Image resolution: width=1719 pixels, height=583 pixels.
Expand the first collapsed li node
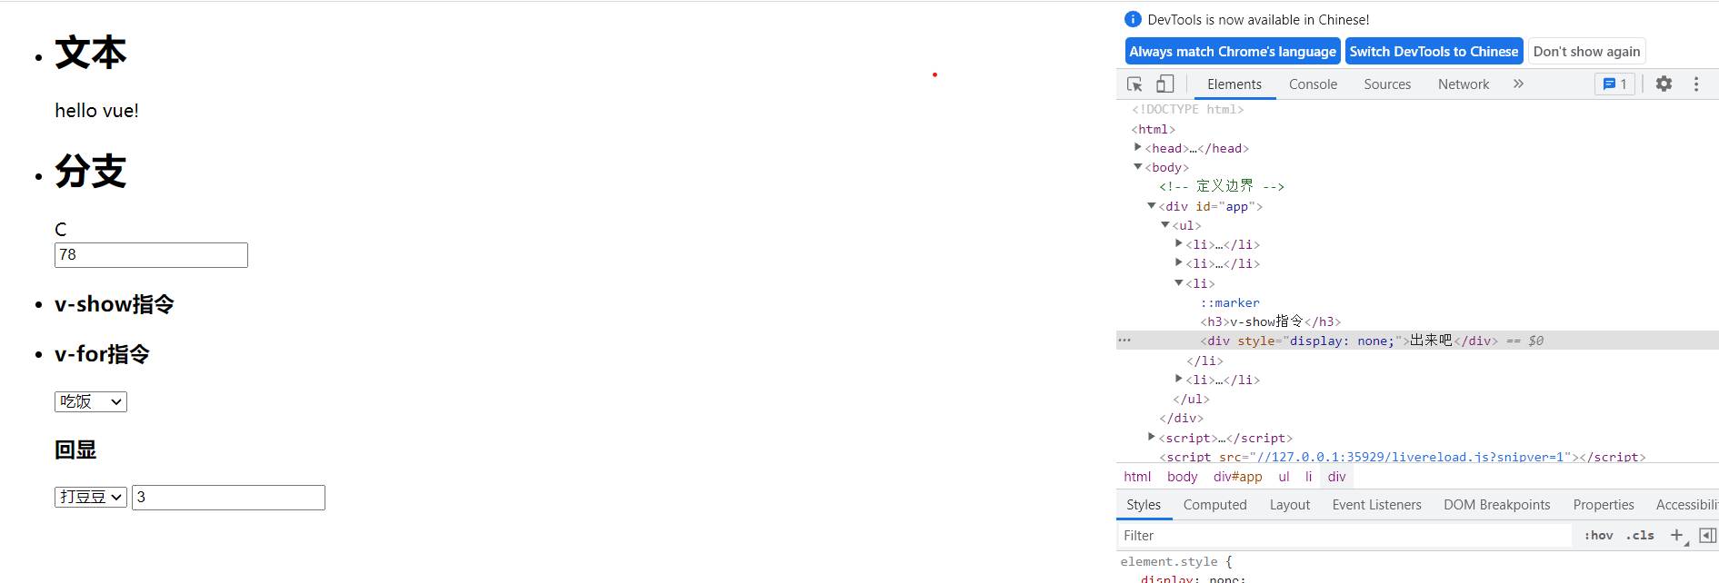click(1178, 243)
